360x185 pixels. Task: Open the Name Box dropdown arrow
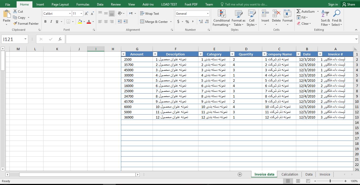[x=25, y=39]
